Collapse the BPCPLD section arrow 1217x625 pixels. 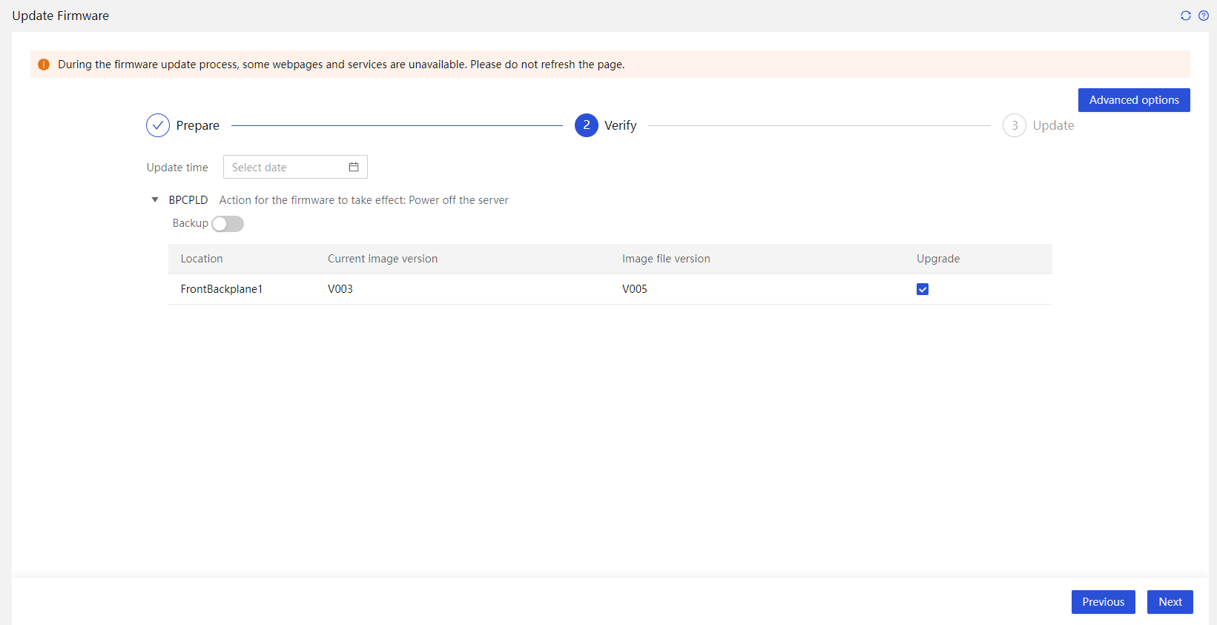(x=155, y=199)
